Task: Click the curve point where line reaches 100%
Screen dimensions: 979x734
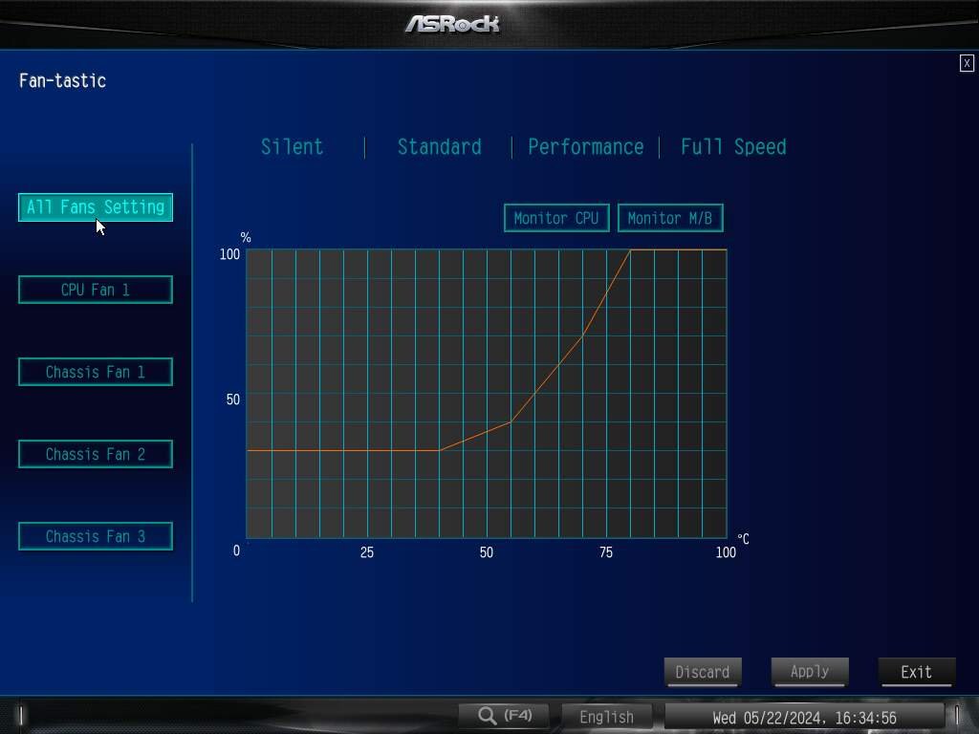Action: click(630, 250)
